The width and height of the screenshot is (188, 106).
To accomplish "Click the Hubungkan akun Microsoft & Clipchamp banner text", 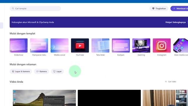I will 33,22.
